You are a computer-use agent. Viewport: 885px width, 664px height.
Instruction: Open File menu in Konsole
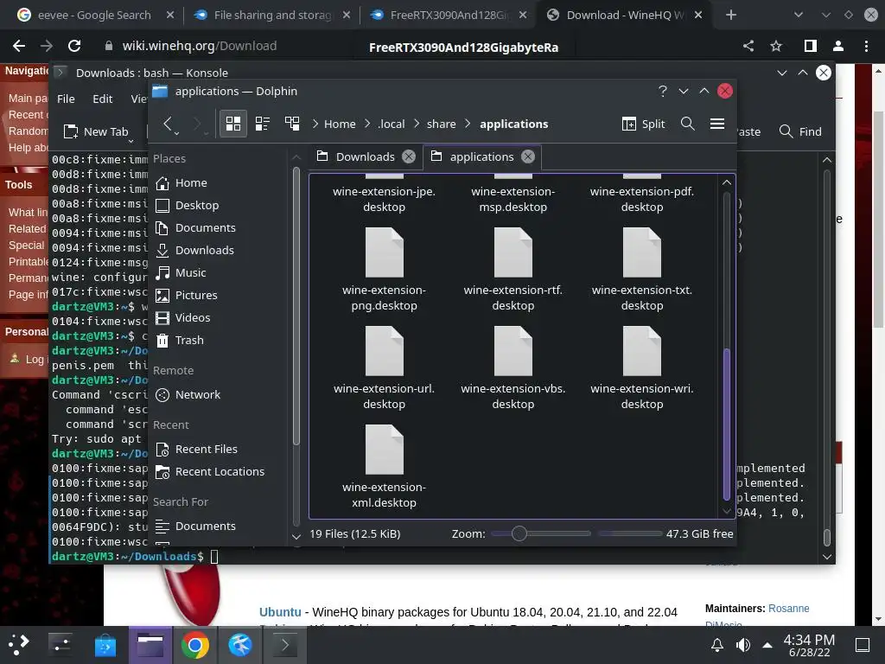coord(66,99)
